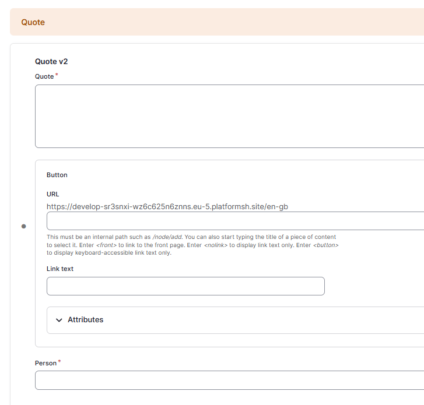
Task: Focus the URL input field
Action: point(235,221)
